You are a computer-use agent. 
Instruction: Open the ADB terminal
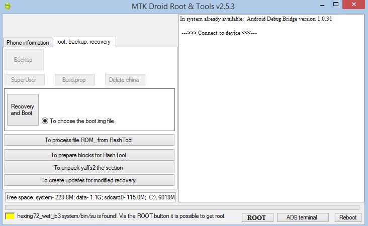click(303, 217)
